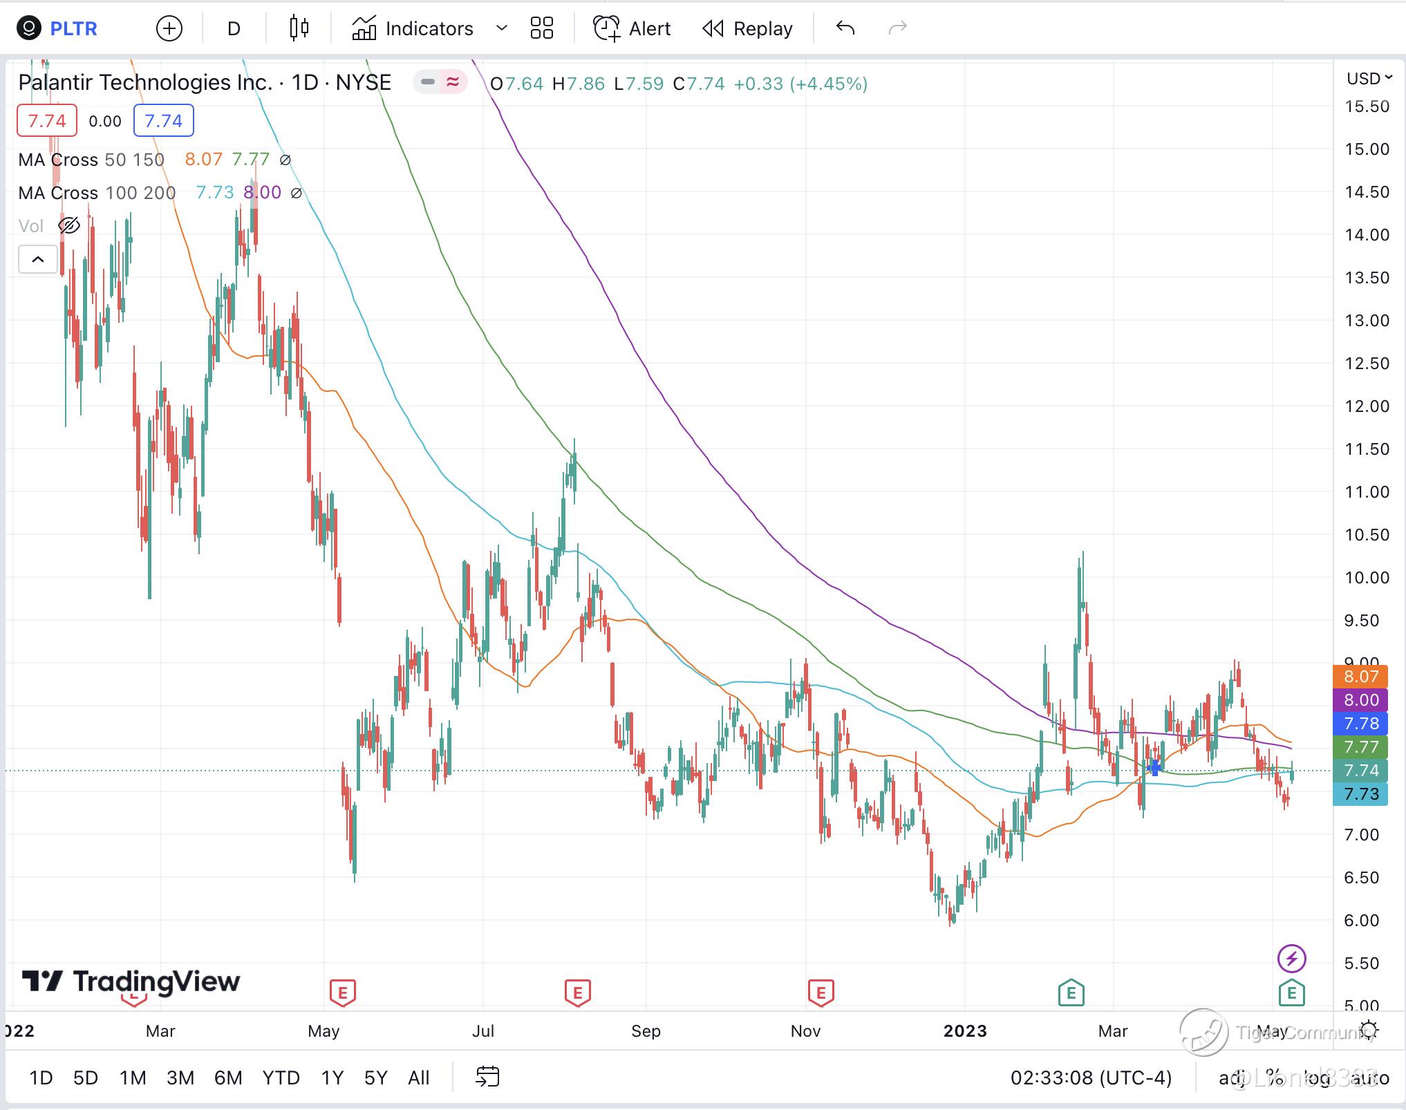Viewport: 1406px width, 1110px height.
Task: Open the indicator templates grid icon
Action: [x=541, y=28]
